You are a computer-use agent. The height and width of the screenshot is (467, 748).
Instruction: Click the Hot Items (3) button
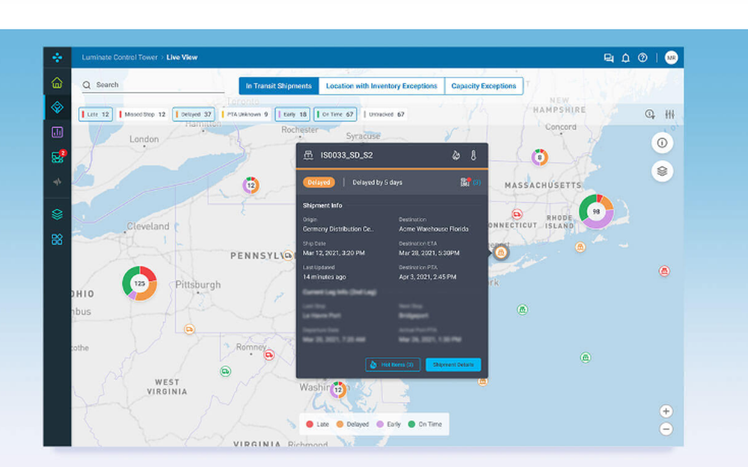393,365
